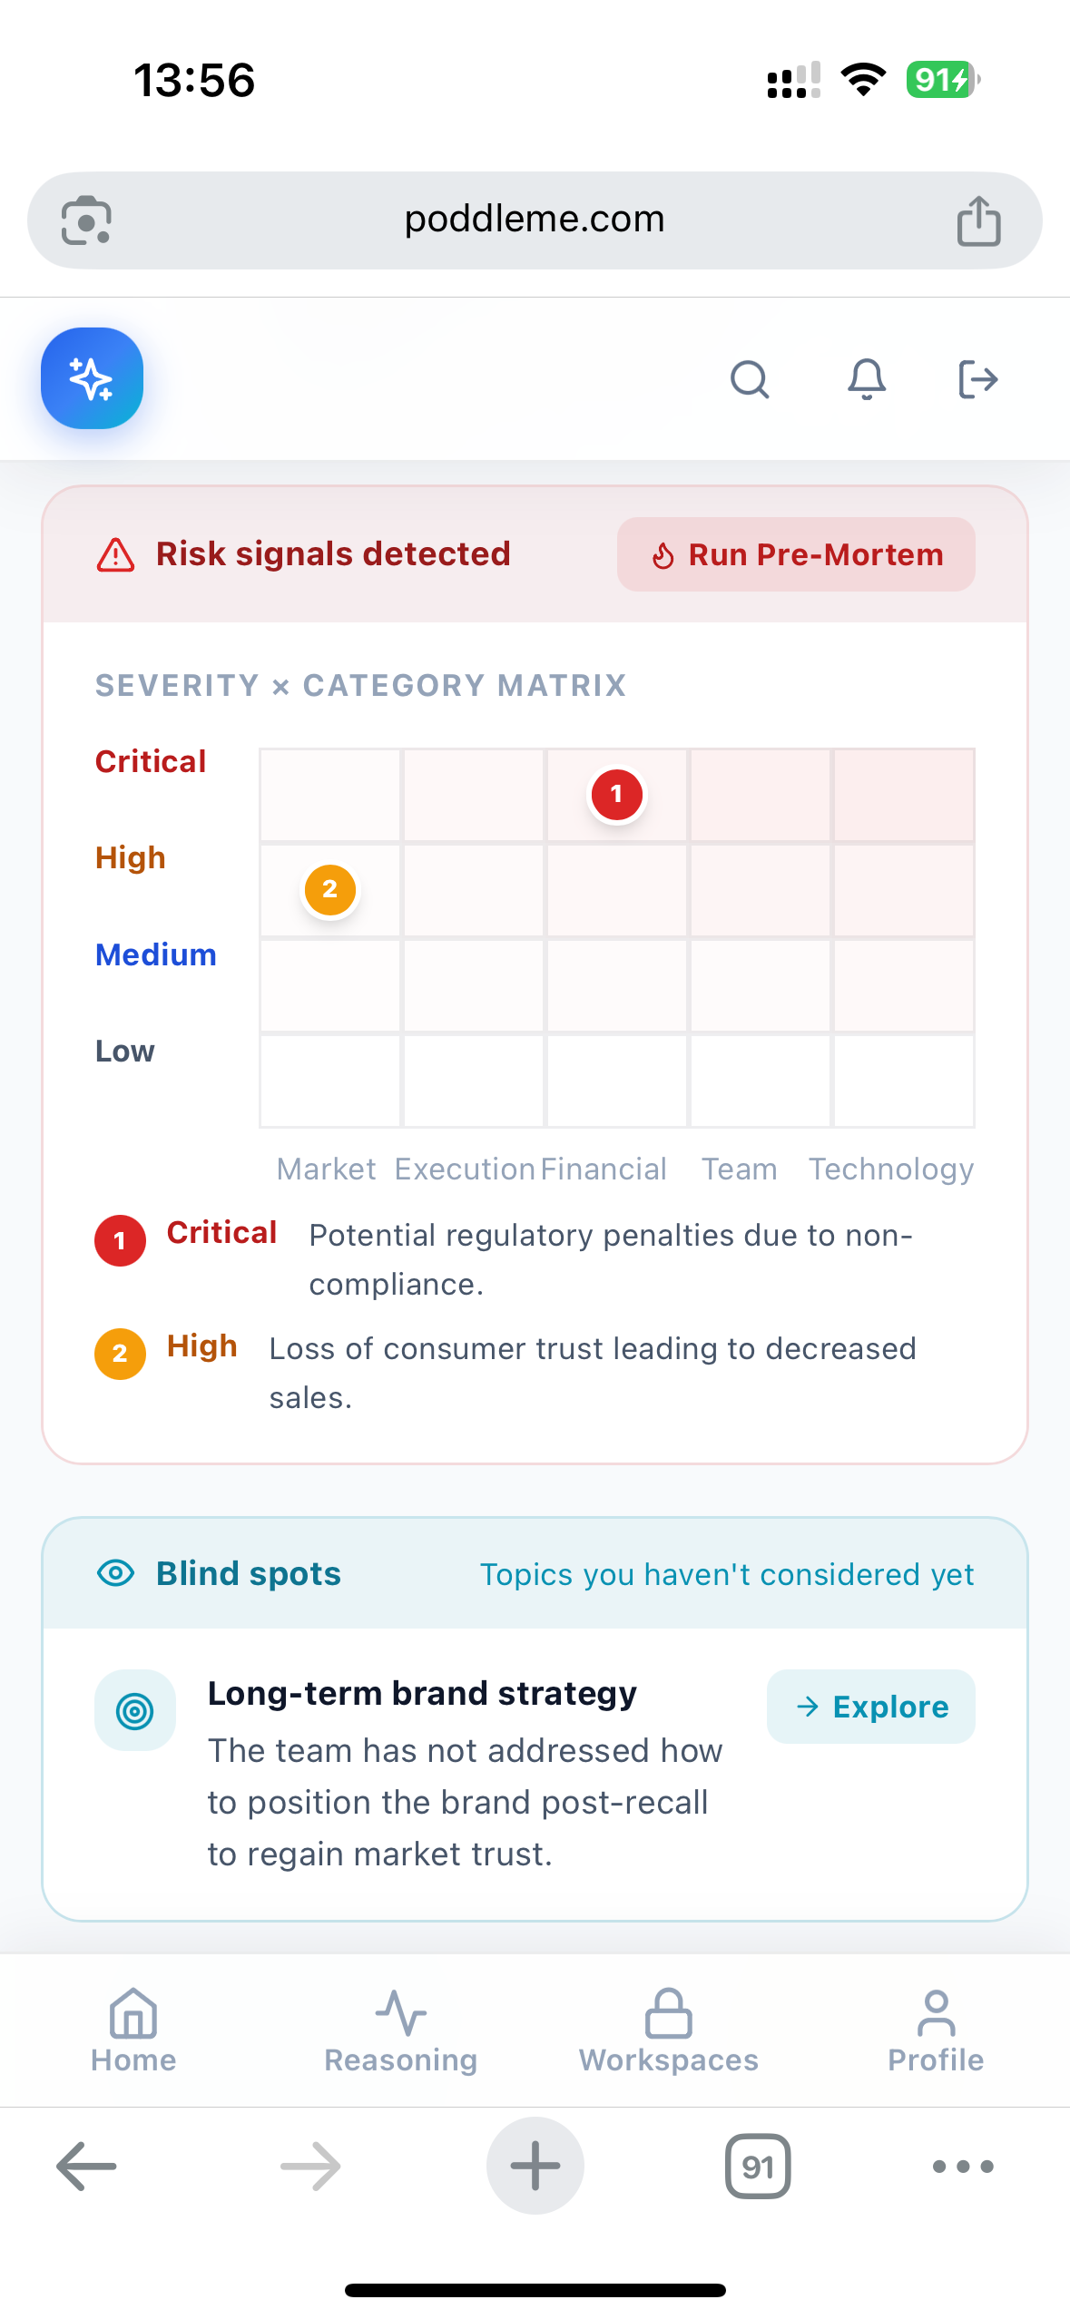This screenshot has height=2319, width=1070.
Task: Tap the browser share icon
Action: point(978,220)
